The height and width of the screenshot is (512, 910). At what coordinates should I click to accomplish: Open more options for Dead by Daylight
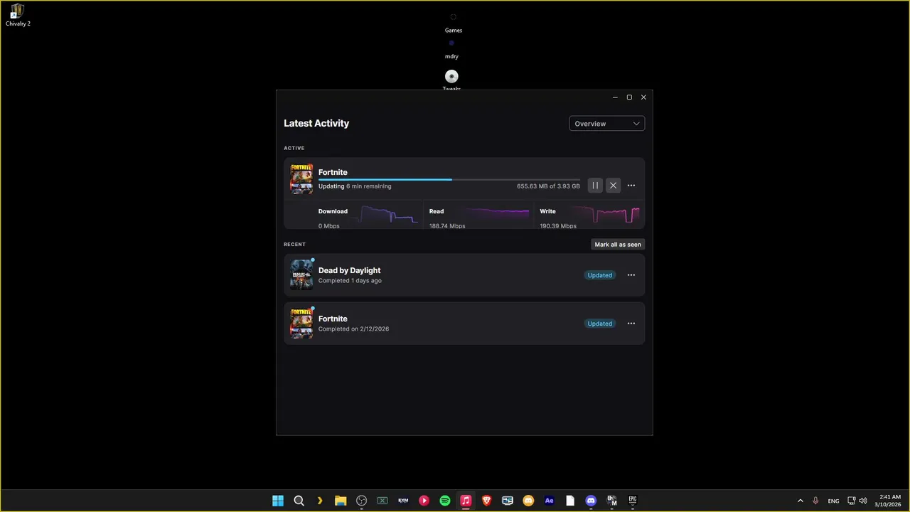point(631,275)
